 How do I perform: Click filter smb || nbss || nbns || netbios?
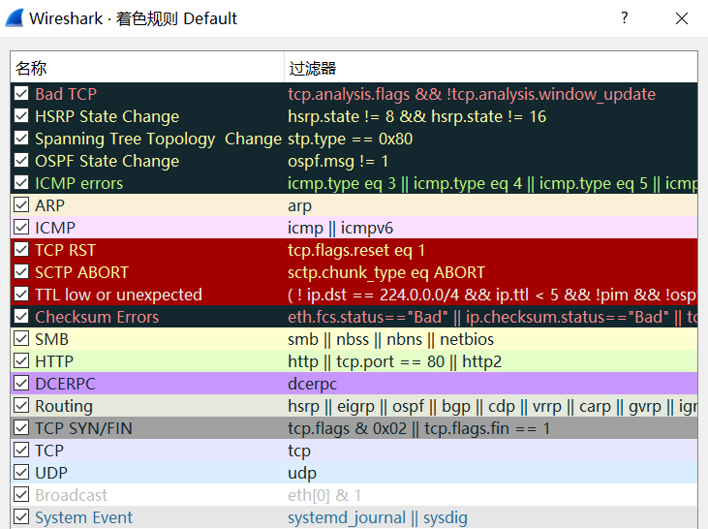tap(391, 339)
